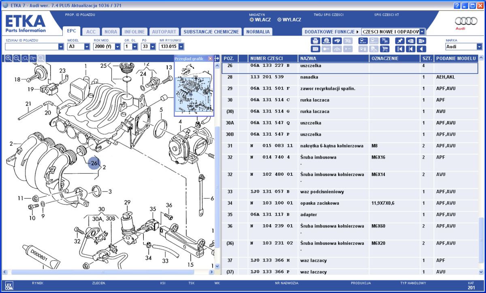Image resolution: width=486 pixels, height=293 pixels.
Task: Open the NR RYSUNKU dropdown showing 133-015
Action: (x=181, y=47)
